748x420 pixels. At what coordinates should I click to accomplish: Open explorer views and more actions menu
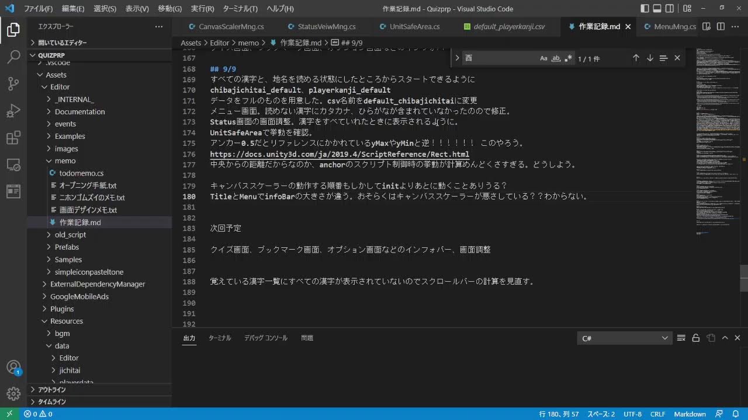(x=159, y=27)
